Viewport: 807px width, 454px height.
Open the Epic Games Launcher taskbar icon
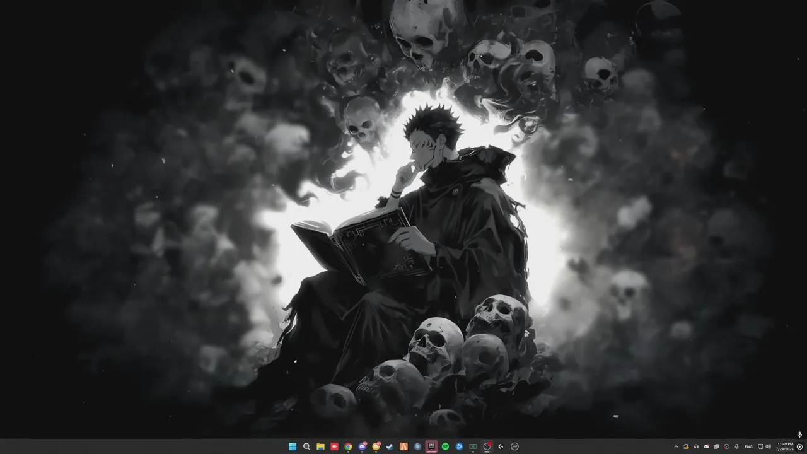[x=431, y=446]
